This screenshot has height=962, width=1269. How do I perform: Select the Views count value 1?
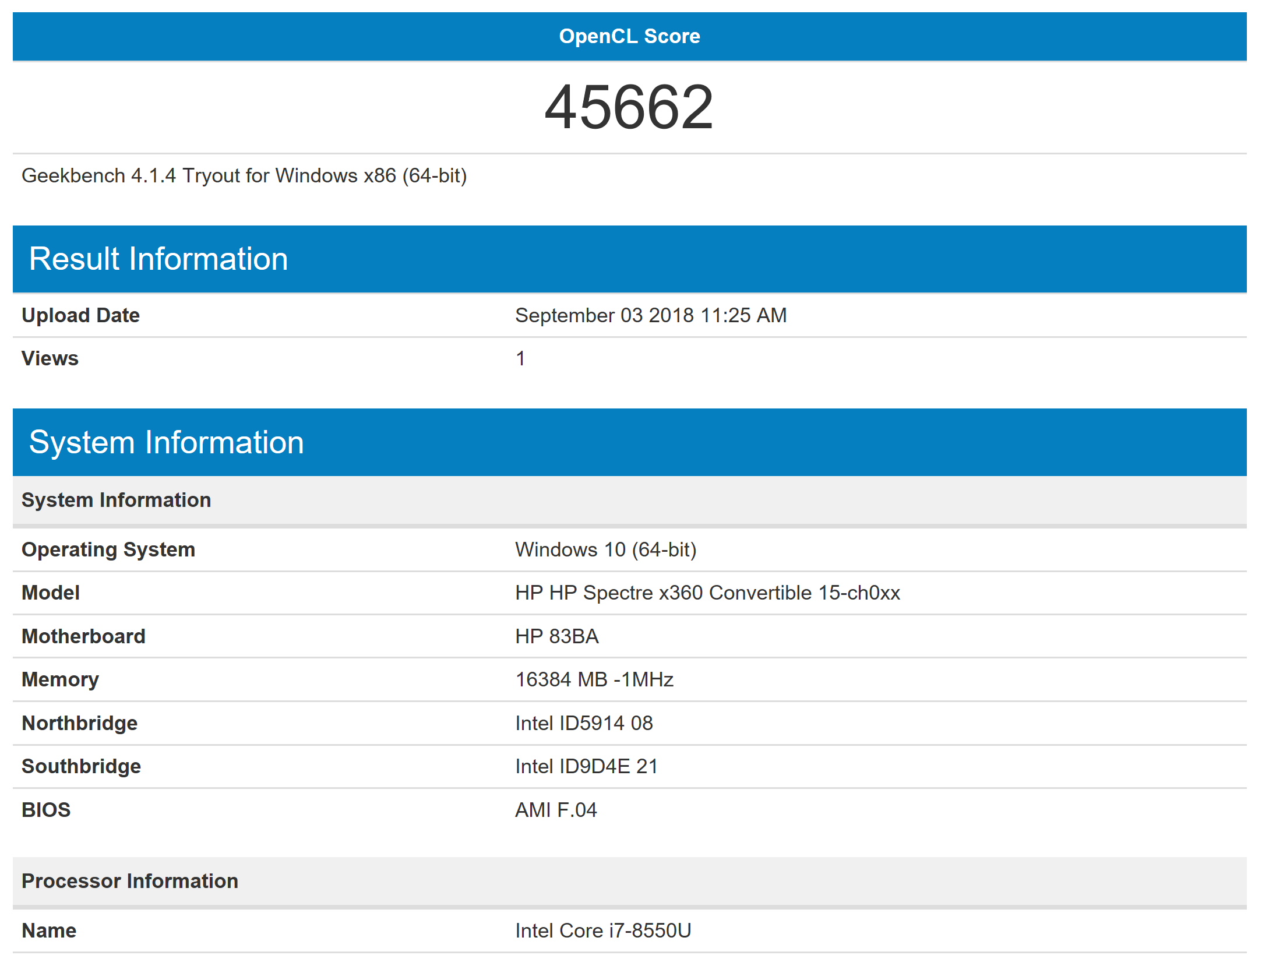click(520, 358)
